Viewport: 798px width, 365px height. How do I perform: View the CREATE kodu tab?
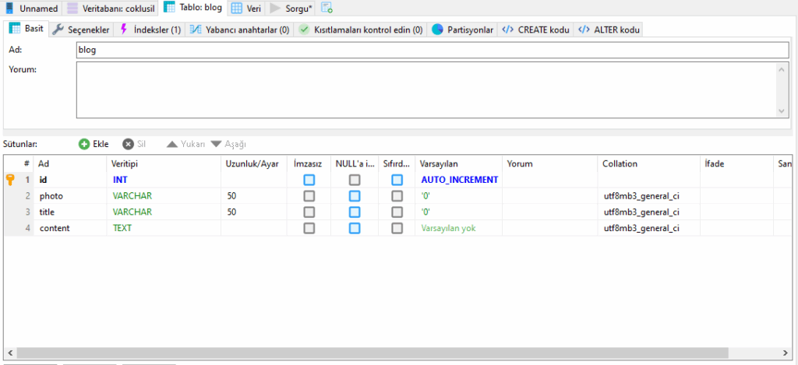pyautogui.click(x=536, y=30)
